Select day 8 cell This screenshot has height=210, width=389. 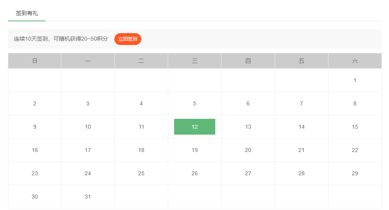tap(355, 103)
